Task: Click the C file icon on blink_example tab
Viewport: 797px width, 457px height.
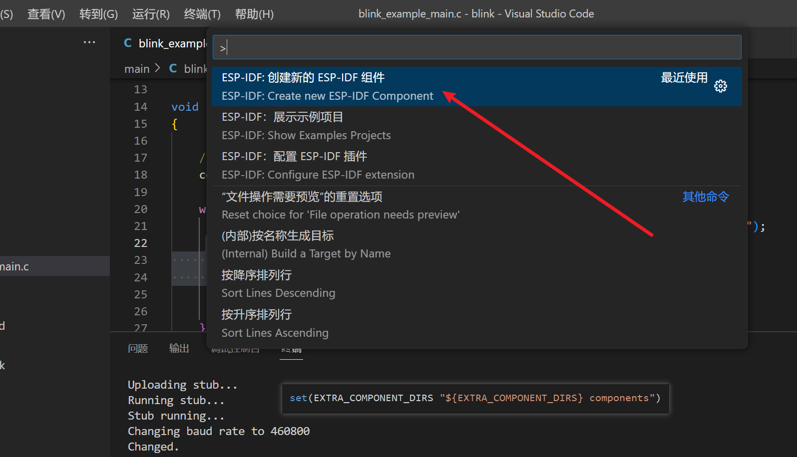Action: click(128, 43)
